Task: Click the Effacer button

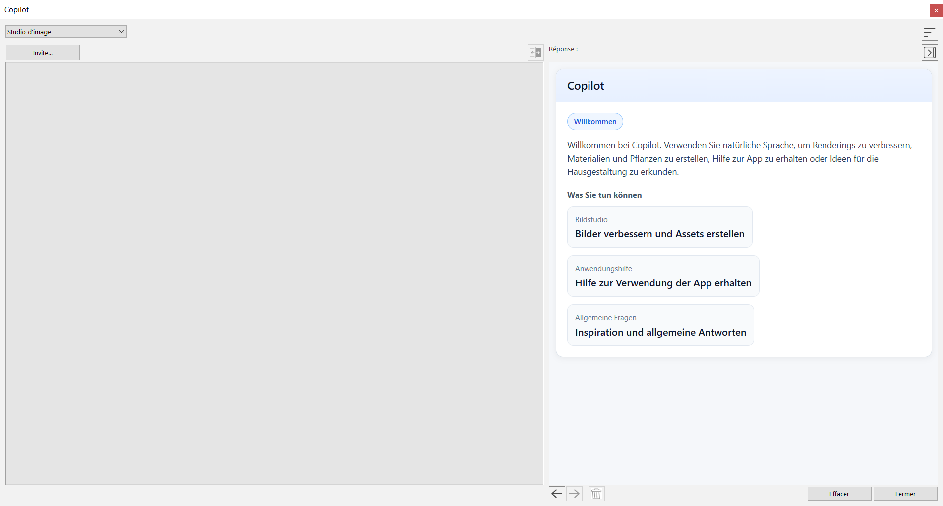Action: [x=839, y=494]
